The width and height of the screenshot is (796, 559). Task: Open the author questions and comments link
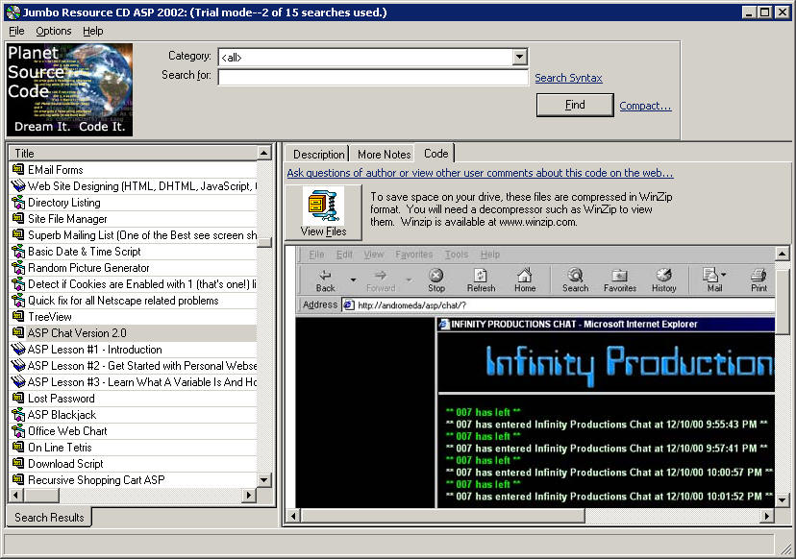(481, 173)
